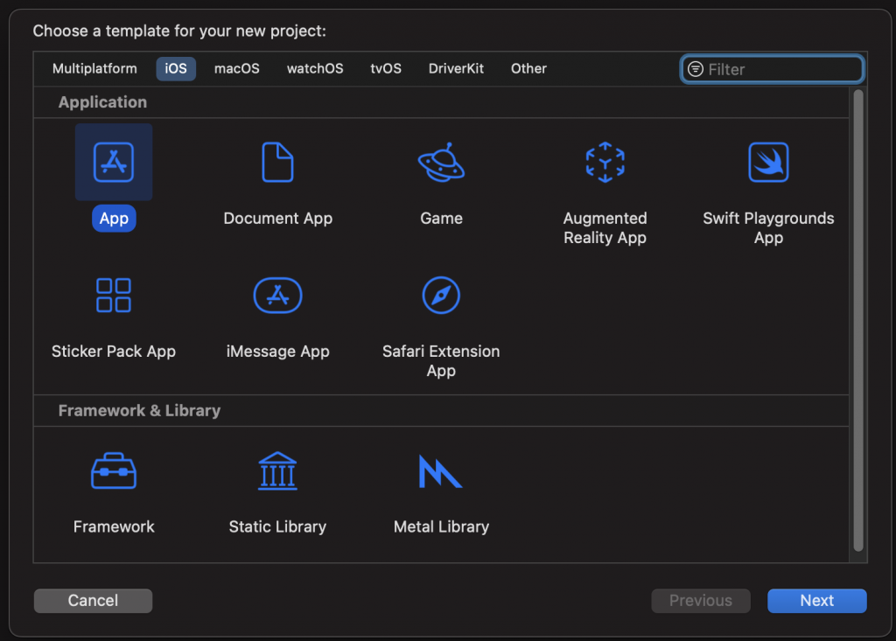Viewport: 896px width, 641px height.
Task: Cancel the new project dialog
Action: coord(93,601)
